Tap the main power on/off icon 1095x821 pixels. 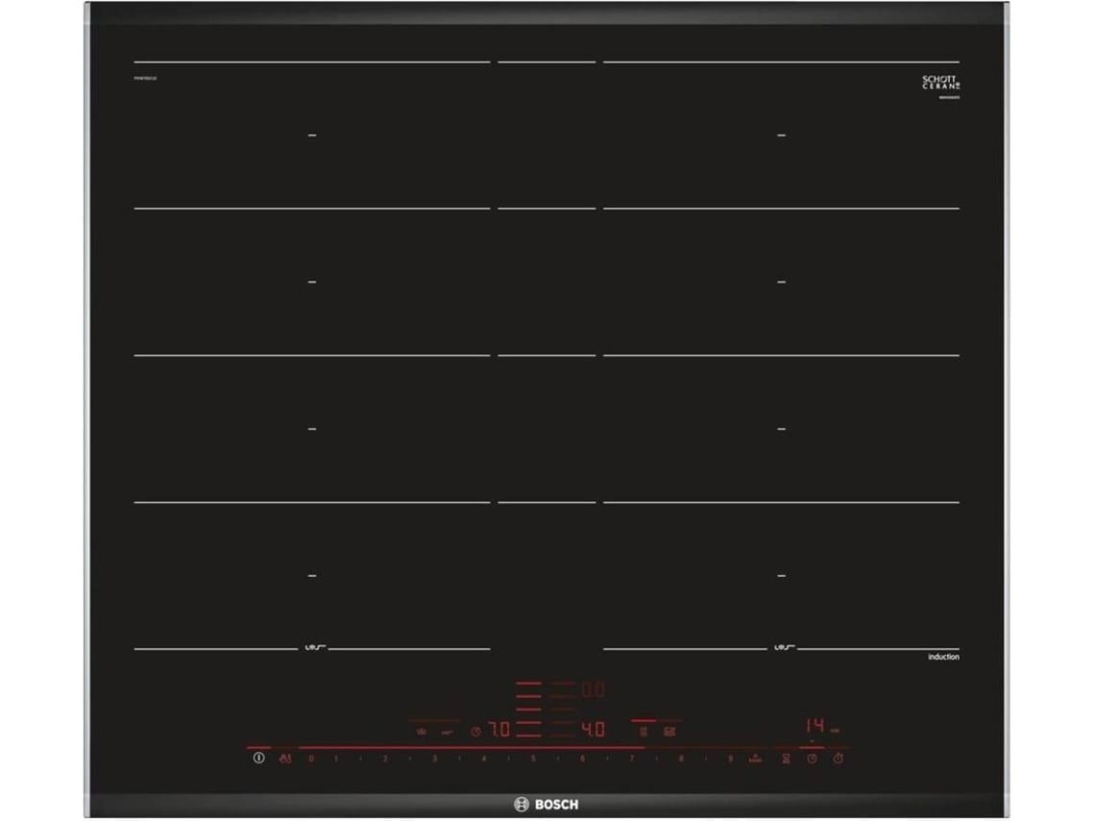point(259,758)
